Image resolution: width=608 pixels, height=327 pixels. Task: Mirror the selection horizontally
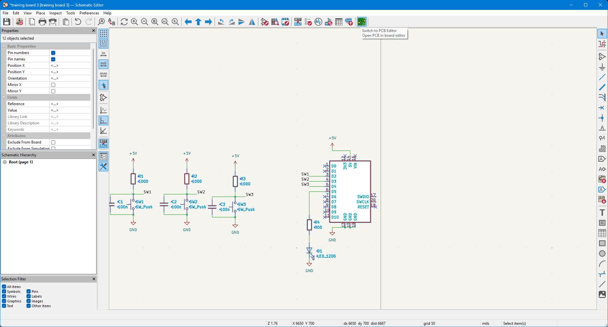252,22
